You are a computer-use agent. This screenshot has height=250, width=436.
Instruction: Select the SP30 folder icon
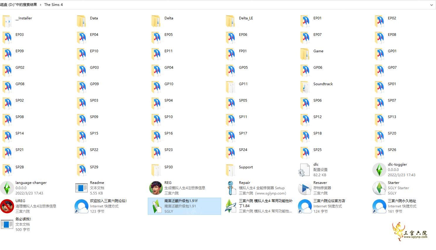(156, 170)
